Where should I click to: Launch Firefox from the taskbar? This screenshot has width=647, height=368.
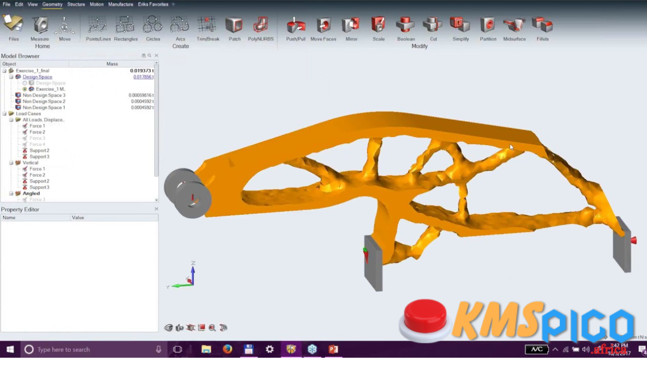227,349
